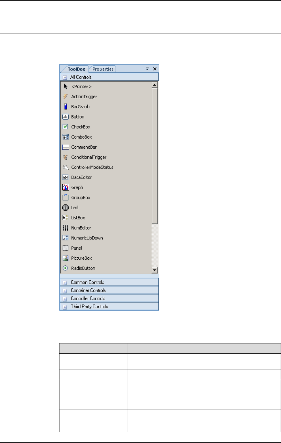
Task: Select the Button control icon
Action: coord(65,117)
